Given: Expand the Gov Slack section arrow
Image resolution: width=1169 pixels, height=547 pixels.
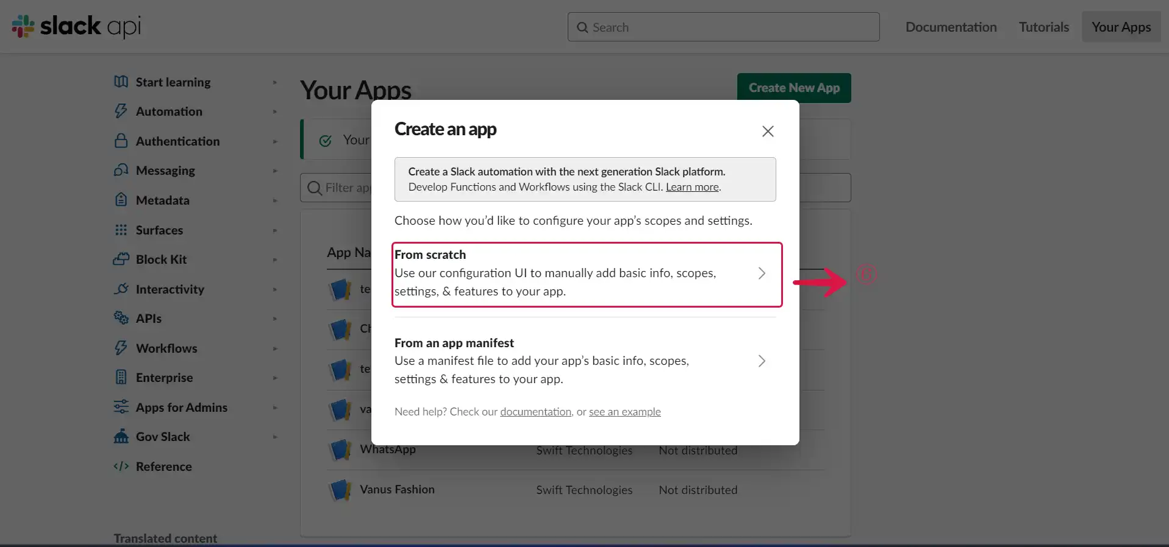Looking at the screenshot, I should tap(275, 437).
